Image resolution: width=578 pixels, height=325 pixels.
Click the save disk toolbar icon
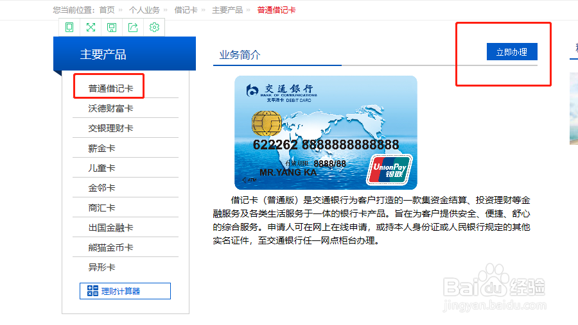pos(112,27)
